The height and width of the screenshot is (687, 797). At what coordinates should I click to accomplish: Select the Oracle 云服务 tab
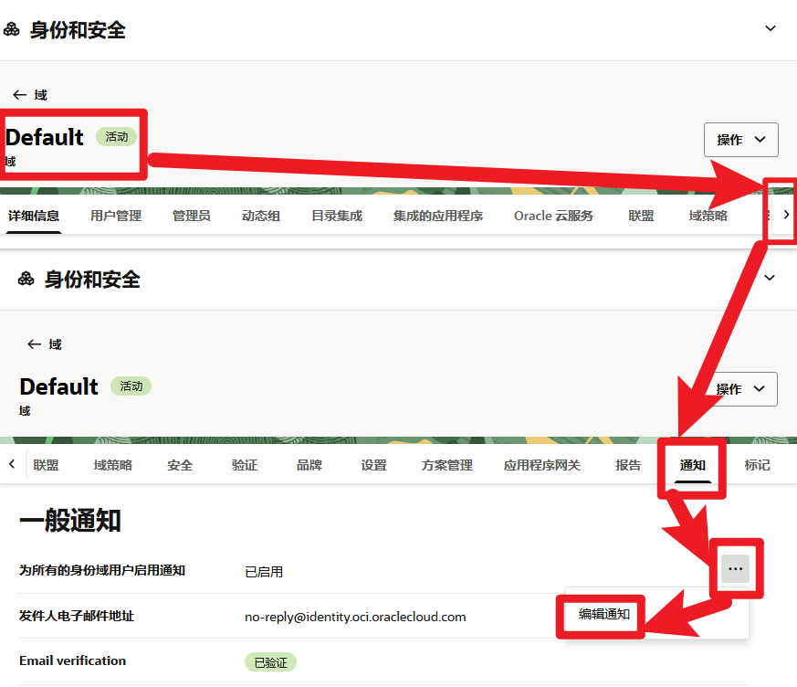553,216
